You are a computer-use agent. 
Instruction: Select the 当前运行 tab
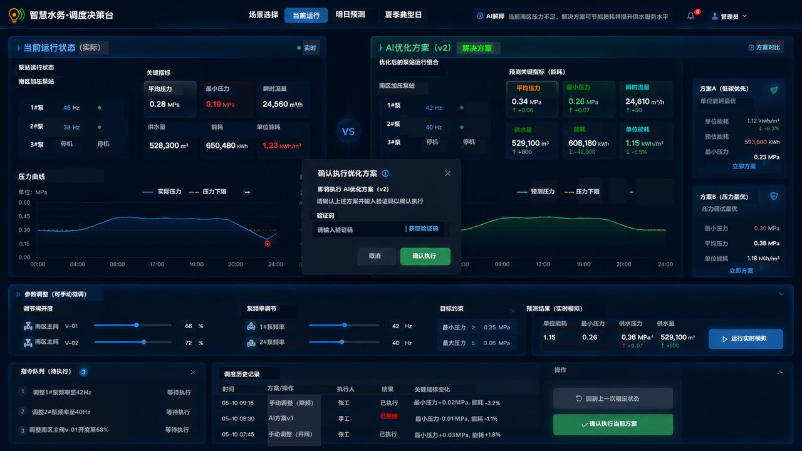[x=306, y=15]
